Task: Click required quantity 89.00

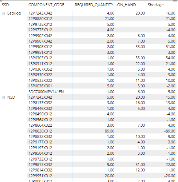Action: [109, 131]
